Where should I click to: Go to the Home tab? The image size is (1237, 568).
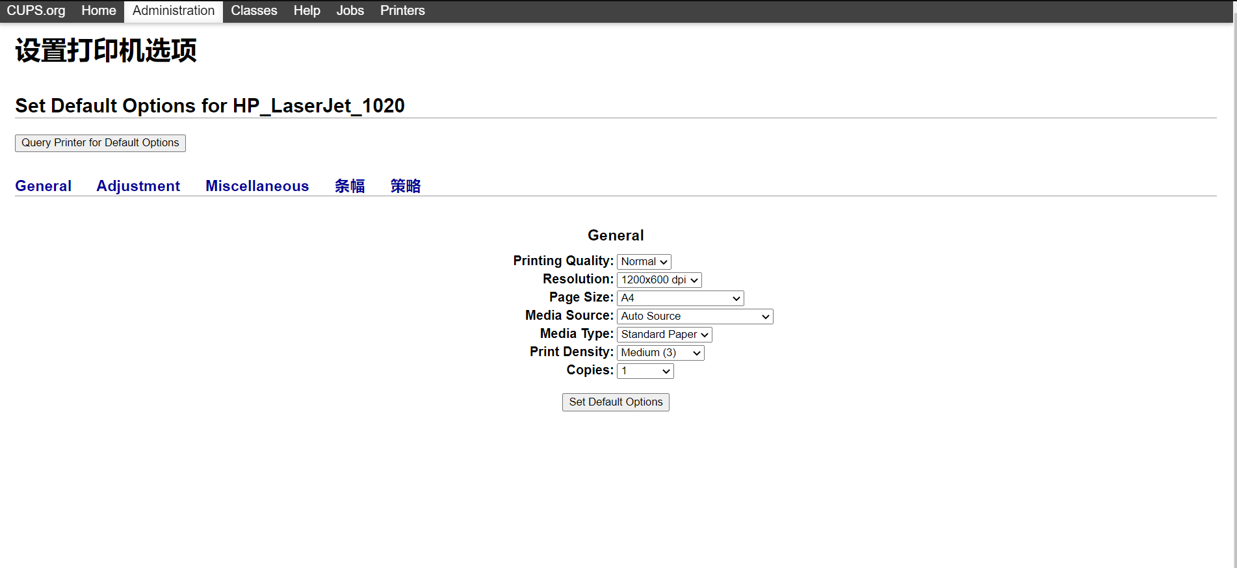click(x=99, y=10)
